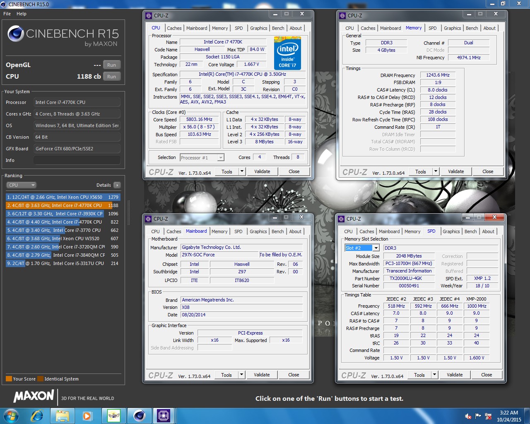The width and height of the screenshot is (530, 424).
Task: Open About tab in the SPD window
Action: [x=488, y=231]
